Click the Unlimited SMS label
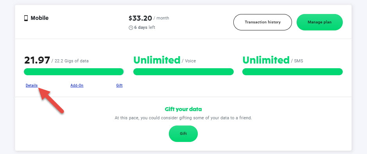367x154 pixels. [273, 60]
